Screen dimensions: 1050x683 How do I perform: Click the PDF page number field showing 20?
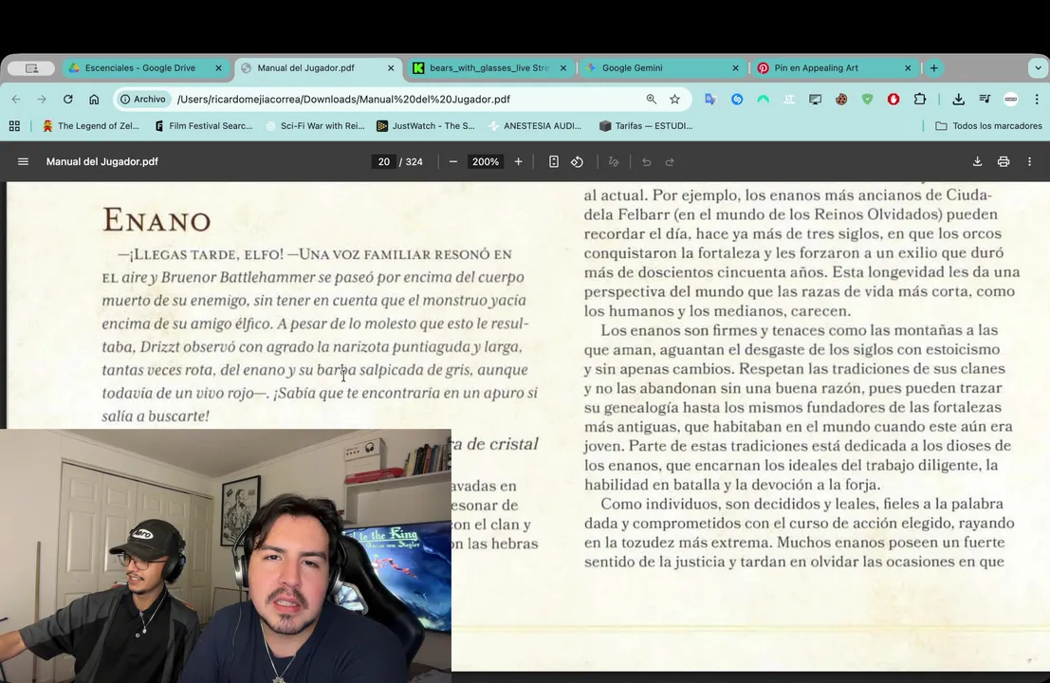click(x=383, y=161)
